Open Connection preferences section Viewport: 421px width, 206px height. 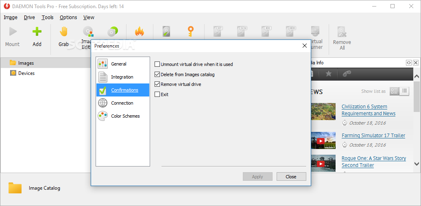tap(123, 103)
